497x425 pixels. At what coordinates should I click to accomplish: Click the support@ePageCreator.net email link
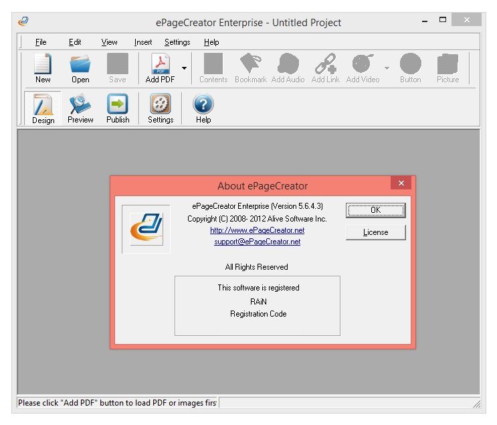257,242
